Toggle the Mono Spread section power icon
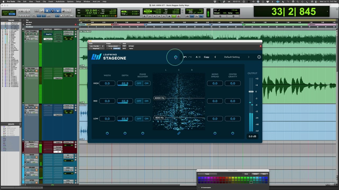This screenshot has height=190, width=339. [x=215, y=133]
